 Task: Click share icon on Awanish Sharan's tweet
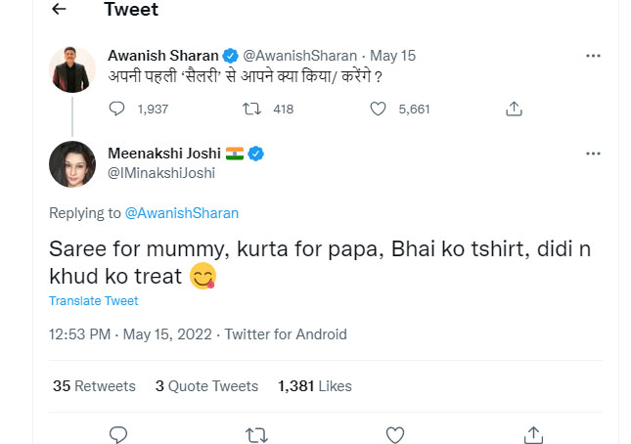(514, 110)
